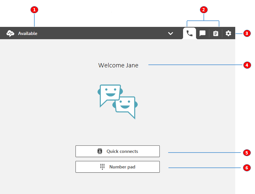The width and height of the screenshot is (255, 194).
Task: Click the contact card icon in Quick connects
Action: point(100,151)
